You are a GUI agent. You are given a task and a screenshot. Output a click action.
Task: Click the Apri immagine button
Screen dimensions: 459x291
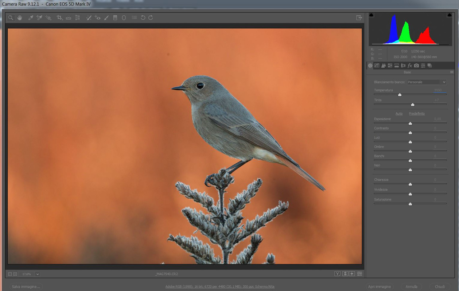(380, 287)
